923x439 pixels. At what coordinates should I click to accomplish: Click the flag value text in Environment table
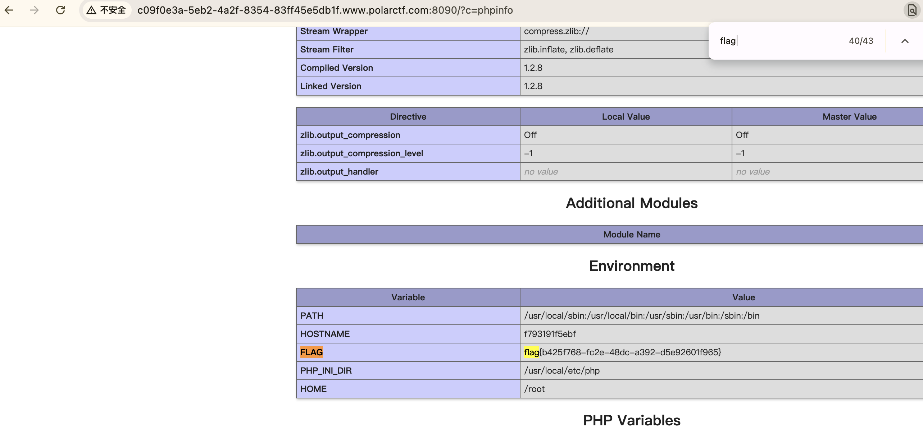[x=623, y=352]
